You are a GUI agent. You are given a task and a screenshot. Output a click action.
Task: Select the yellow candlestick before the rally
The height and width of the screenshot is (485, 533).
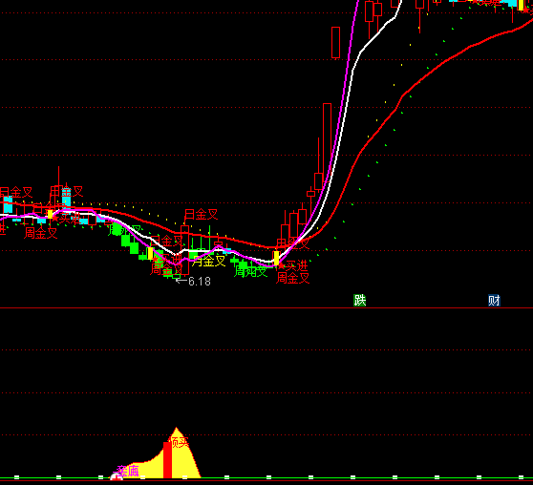276,258
